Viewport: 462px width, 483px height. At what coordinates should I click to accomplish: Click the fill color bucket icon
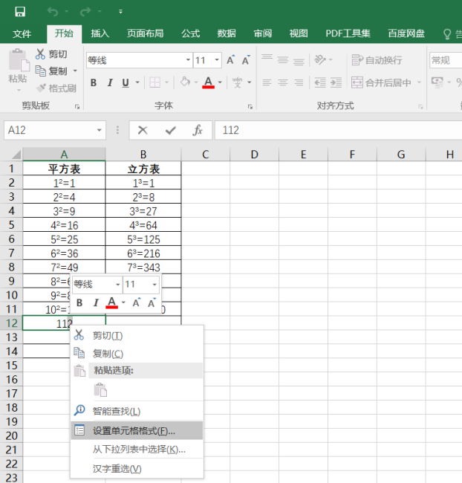(185, 82)
